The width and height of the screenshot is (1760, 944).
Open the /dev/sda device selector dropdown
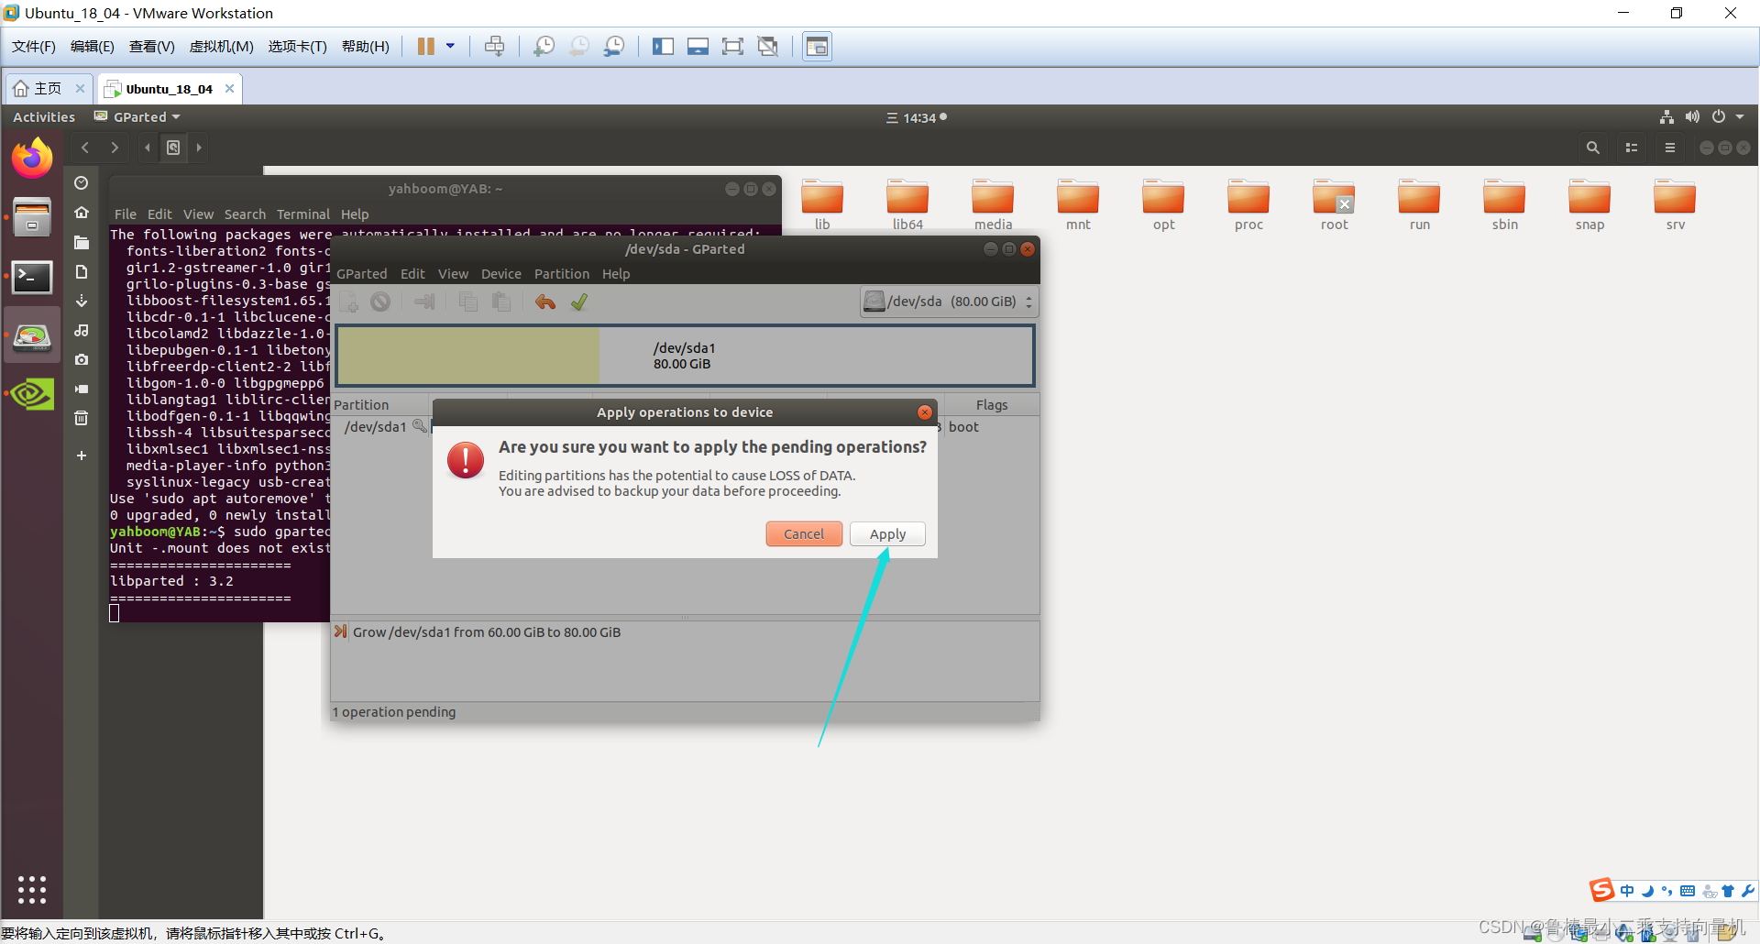coord(949,302)
